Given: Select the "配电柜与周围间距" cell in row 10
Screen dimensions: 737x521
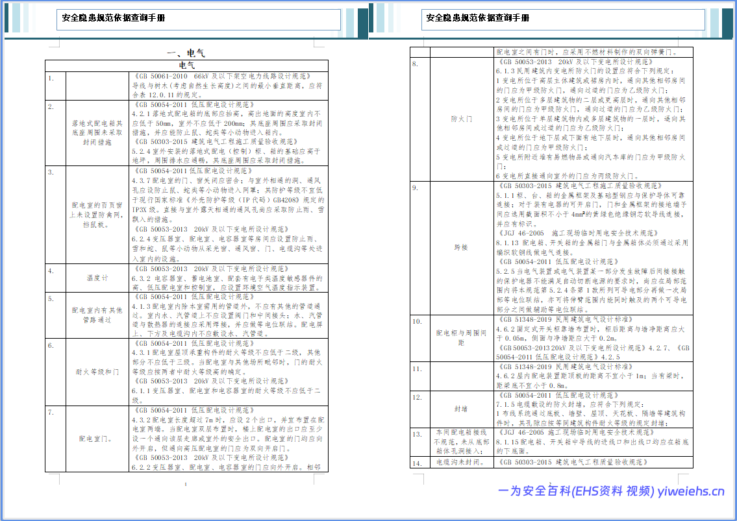Looking at the screenshot, I should tap(462, 337).
